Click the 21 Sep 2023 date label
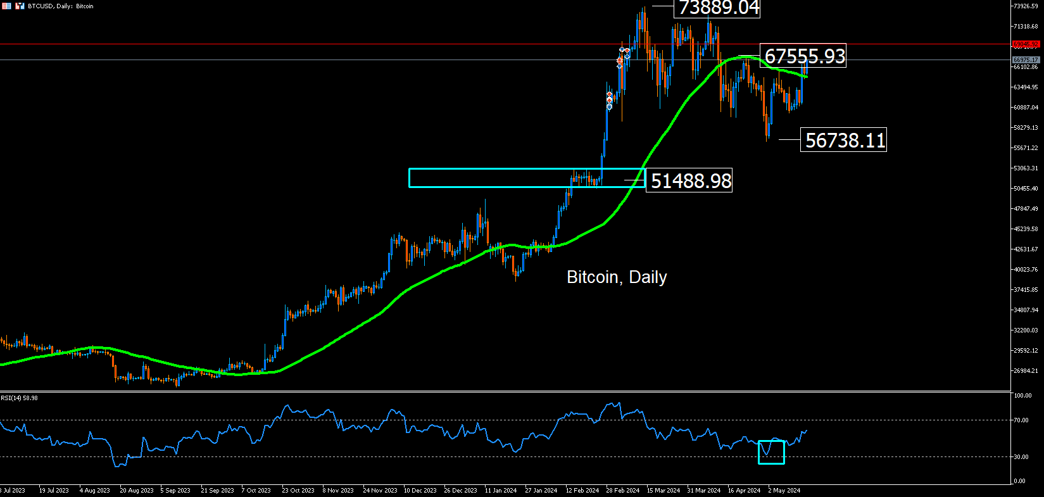The width and height of the screenshot is (1044, 497). point(217,491)
